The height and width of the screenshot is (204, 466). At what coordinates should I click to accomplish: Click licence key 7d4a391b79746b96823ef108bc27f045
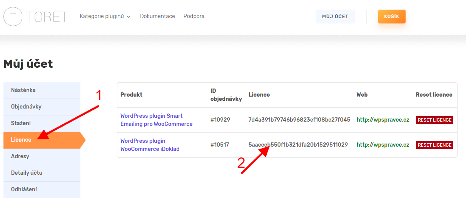(x=299, y=120)
